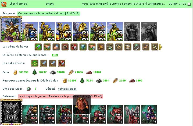Click the glowing hand magic effect icon

pyautogui.click(x=56, y=47)
